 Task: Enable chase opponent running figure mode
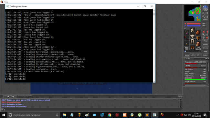207,35
